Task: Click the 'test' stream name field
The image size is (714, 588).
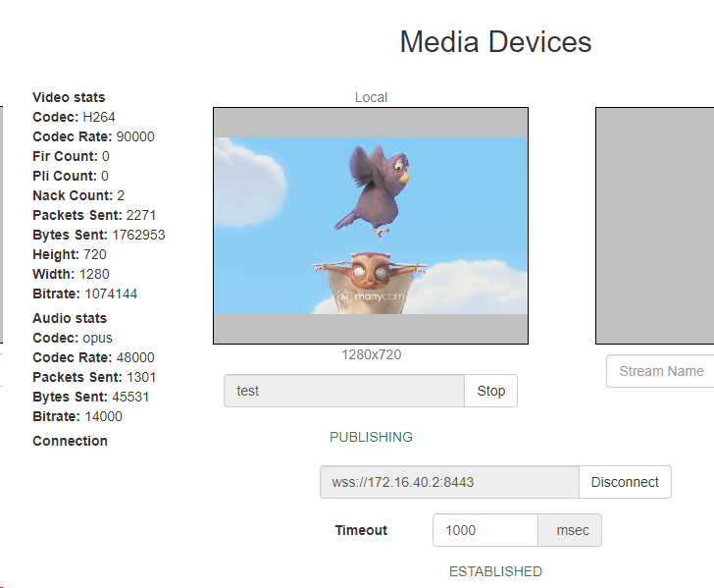Action: [344, 391]
